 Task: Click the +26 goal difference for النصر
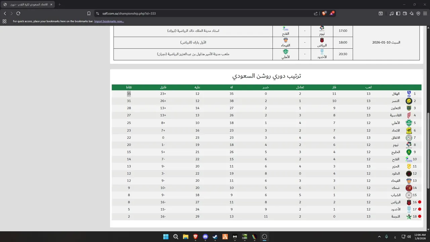[163, 101]
